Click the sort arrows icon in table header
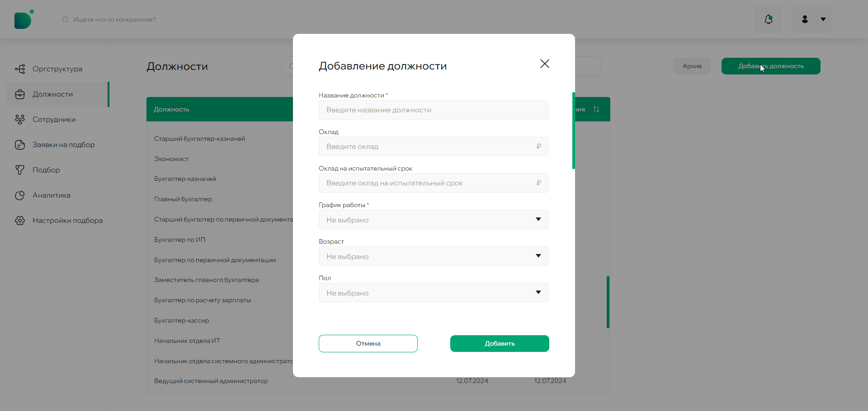The image size is (868, 411). 596,109
